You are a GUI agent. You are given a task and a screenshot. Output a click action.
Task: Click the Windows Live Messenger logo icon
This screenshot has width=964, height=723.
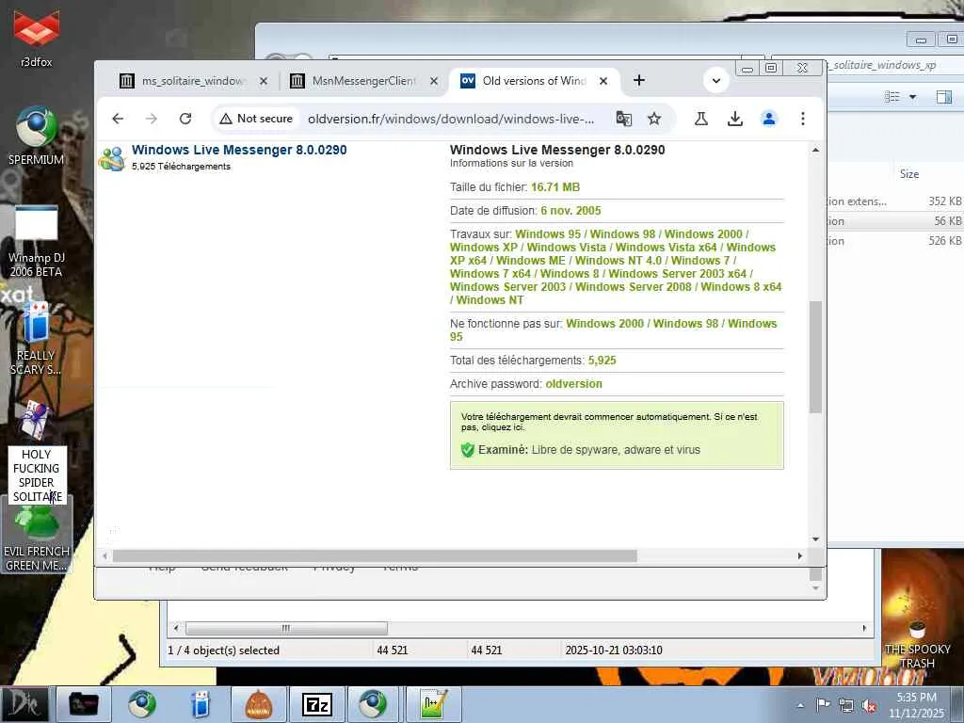point(112,158)
